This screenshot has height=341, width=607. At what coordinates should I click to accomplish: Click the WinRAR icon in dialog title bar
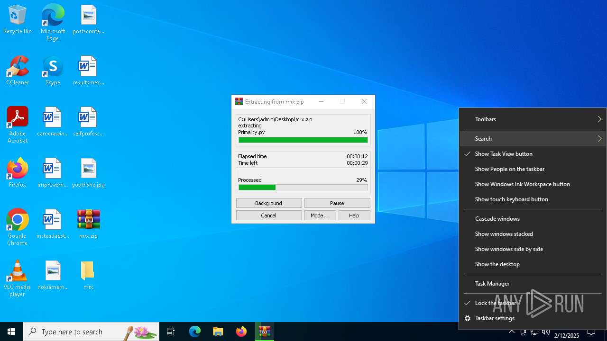click(x=239, y=101)
